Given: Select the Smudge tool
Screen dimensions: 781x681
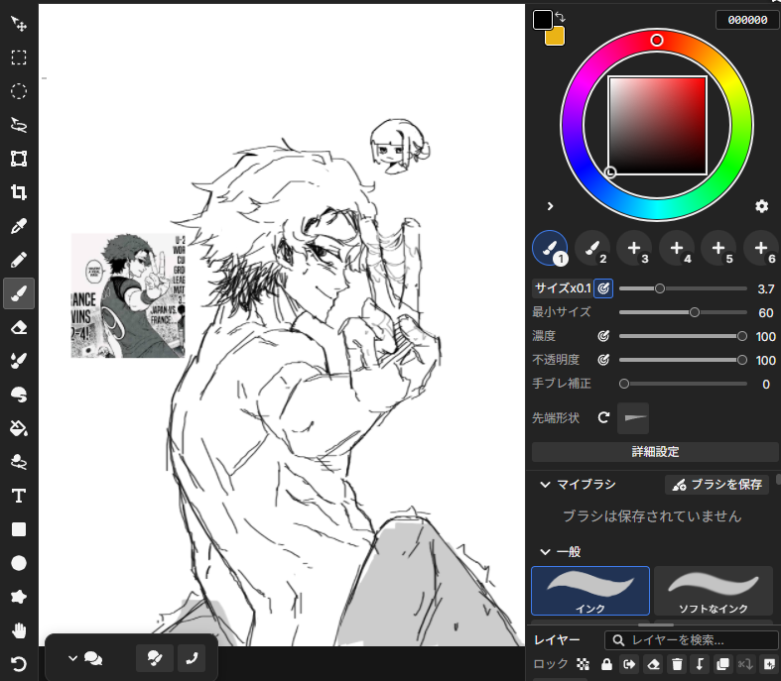Looking at the screenshot, I should pyautogui.click(x=19, y=395).
